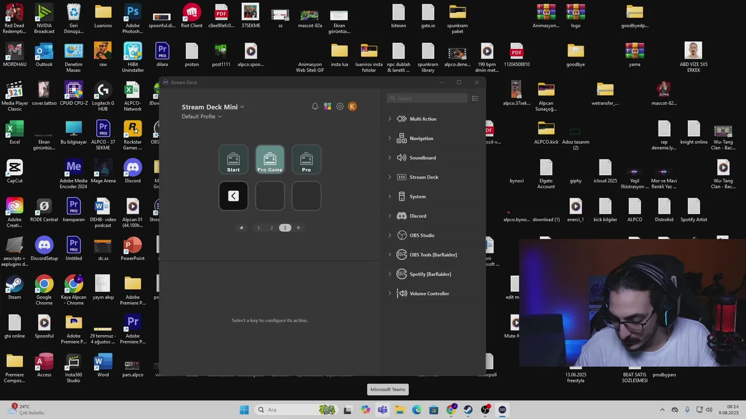Select Red Dead Redemption desktop shortcut
Screen dimensions: 746x419
point(15,19)
